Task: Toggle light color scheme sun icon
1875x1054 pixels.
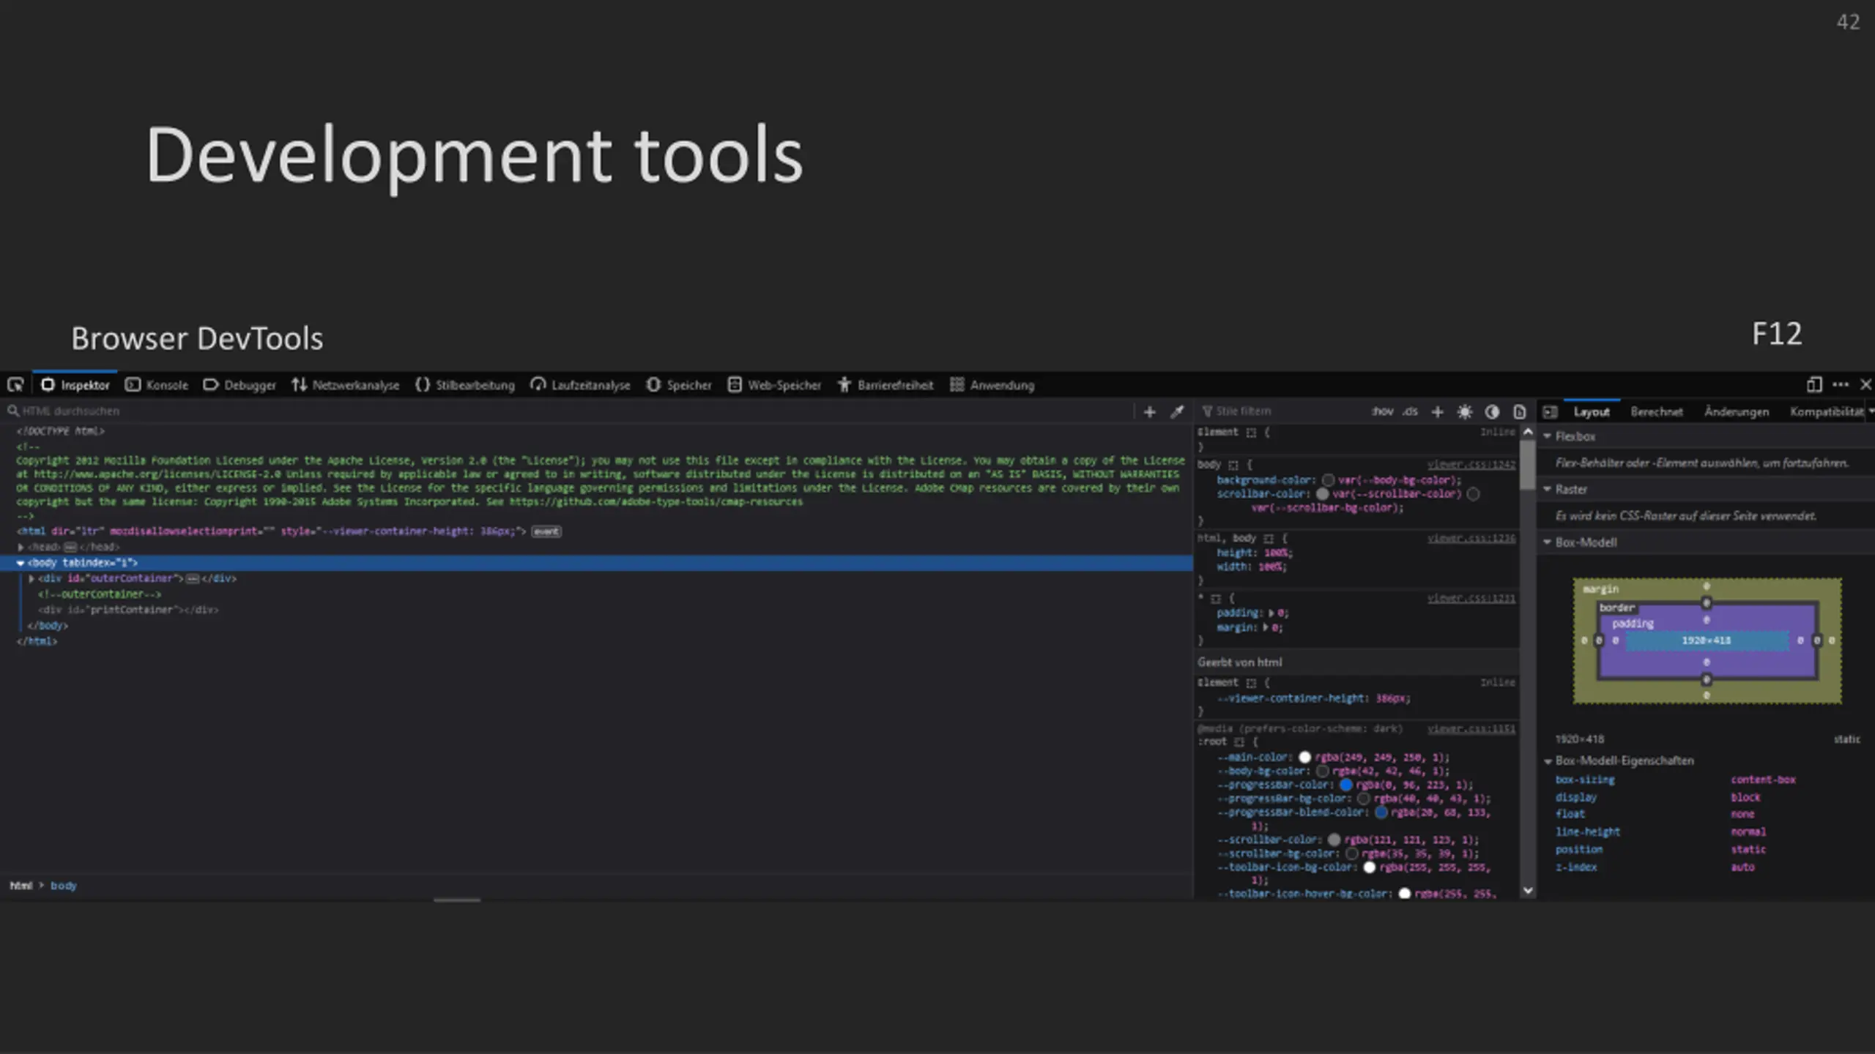Action: [x=1464, y=411]
